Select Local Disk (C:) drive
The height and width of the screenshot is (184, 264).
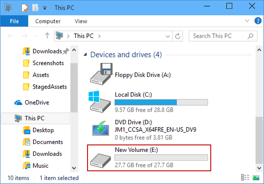point(148,102)
